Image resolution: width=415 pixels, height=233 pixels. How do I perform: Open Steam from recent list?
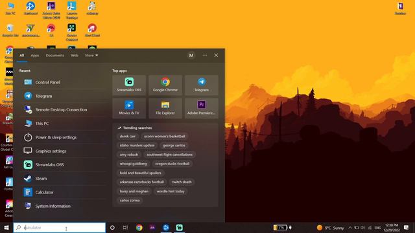63,179
